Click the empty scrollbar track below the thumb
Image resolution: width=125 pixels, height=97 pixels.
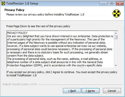coord(116,51)
